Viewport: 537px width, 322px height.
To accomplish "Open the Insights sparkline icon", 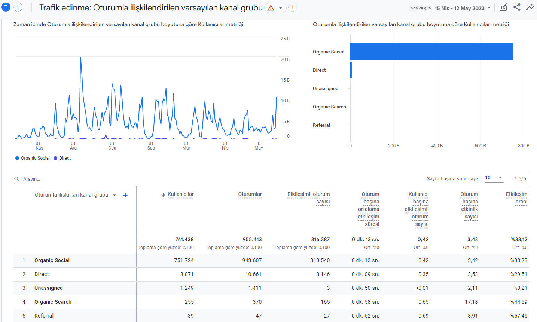I will pos(530,7).
